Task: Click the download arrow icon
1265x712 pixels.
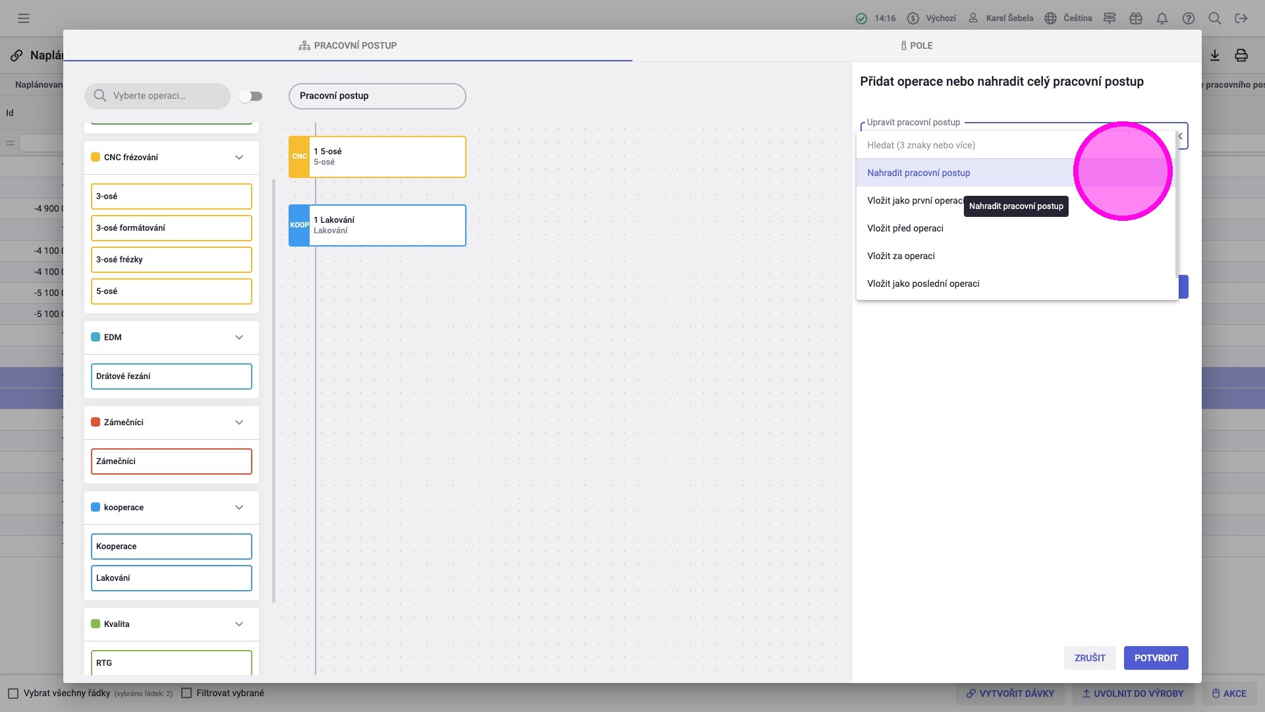Action: point(1215,55)
